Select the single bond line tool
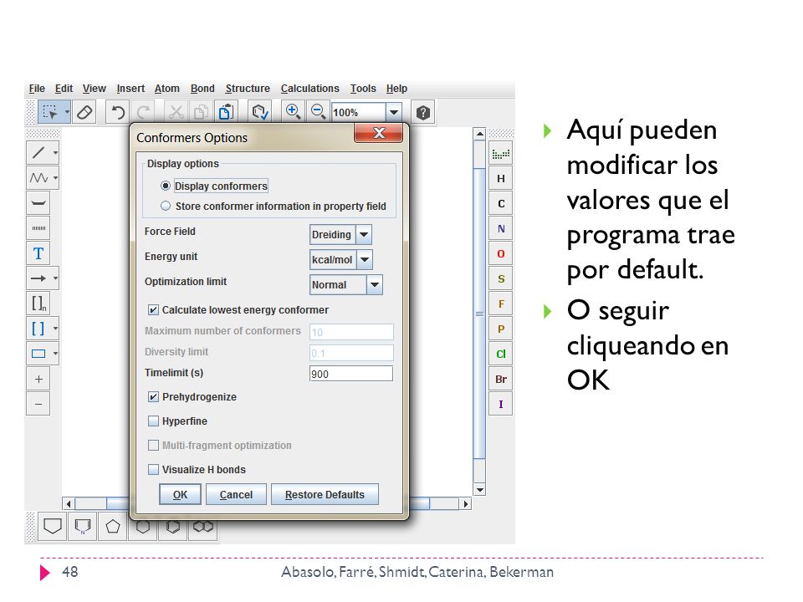 pos(39,152)
